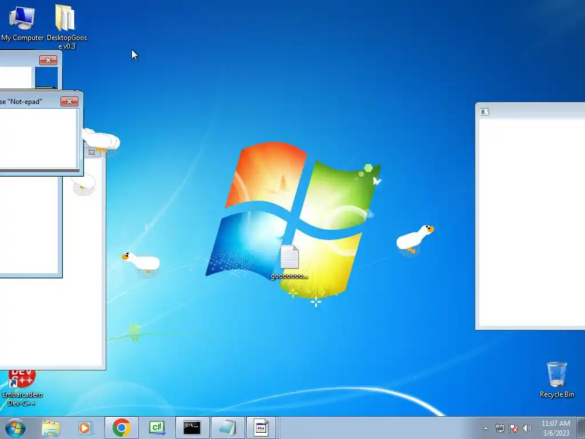
Task: Close the "Not-epad" window
Action: tap(69, 102)
